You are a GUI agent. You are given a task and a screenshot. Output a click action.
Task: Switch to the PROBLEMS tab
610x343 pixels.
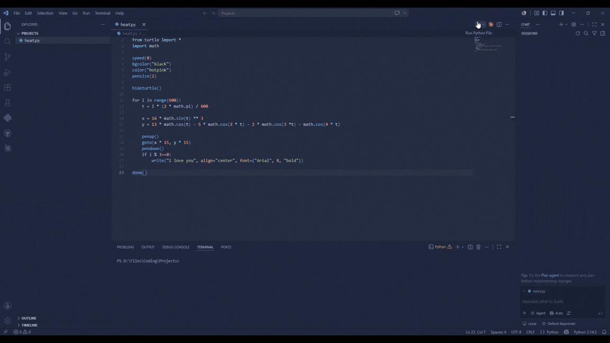[x=125, y=247]
